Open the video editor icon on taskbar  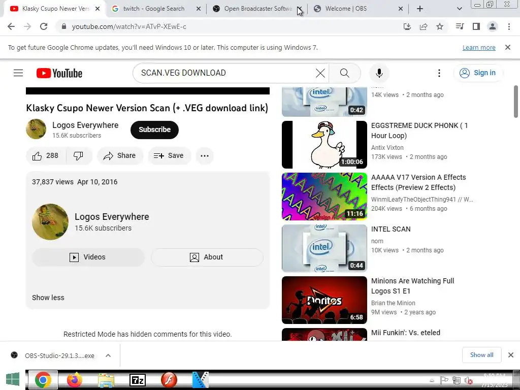[x=200, y=380]
